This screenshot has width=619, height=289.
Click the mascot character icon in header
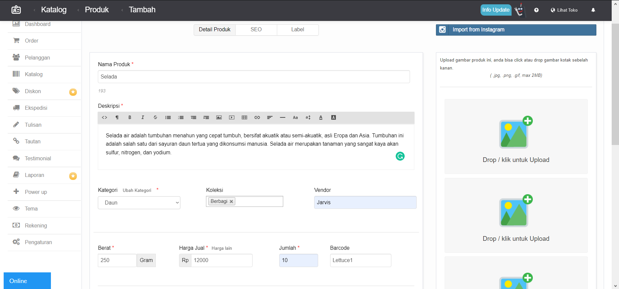coord(519,10)
